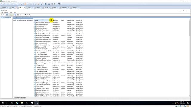191x107 pixels.
Task: Open Internet Explorer from the taskbar
Action: tap(17, 103)
